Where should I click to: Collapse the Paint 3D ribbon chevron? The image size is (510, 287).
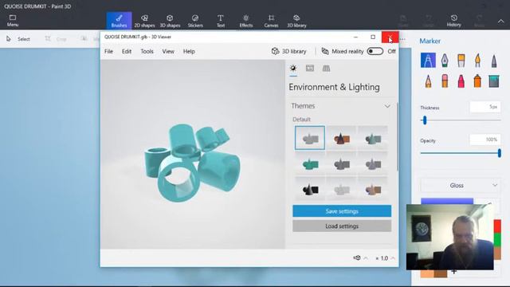(x=500, y=22)
